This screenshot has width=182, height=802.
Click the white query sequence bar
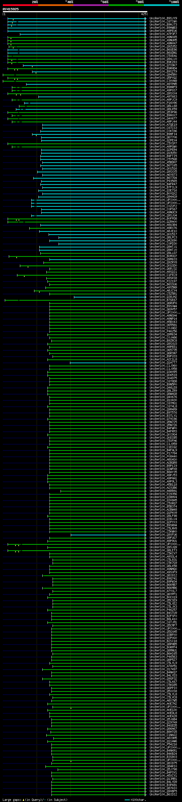[75, 11]
